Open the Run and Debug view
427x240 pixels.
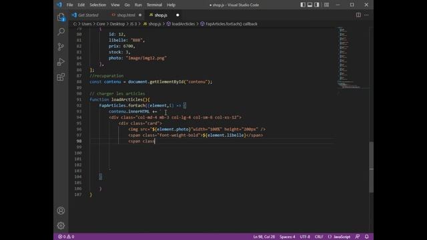coord(61,62)
